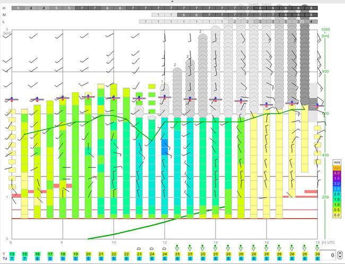
Task: Click the numeric input field showing 0
Action: 330,256
